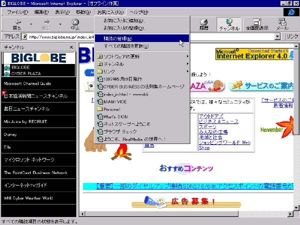
Task: Open the Go (移動) menu
Action: click(83, 12)
